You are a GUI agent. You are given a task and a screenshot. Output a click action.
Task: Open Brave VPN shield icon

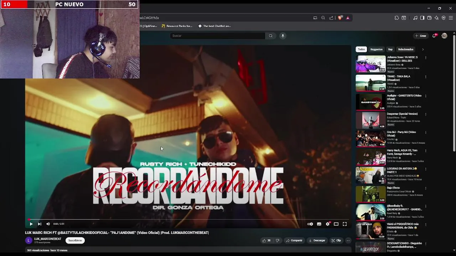pos(444,18)
